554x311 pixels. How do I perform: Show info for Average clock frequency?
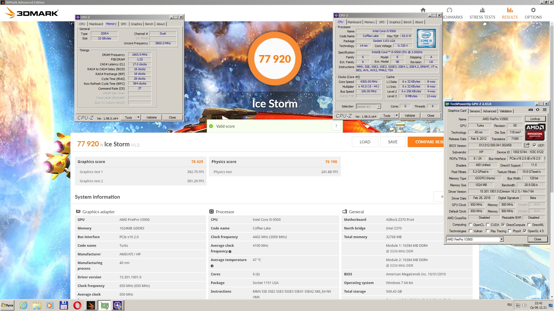[x=230, y=252]
